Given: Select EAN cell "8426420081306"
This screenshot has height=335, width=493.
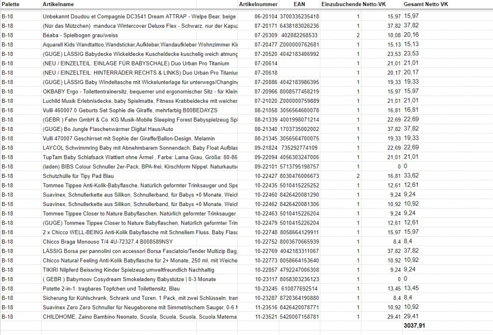Looking at the screenshot, I should (299, 205).
